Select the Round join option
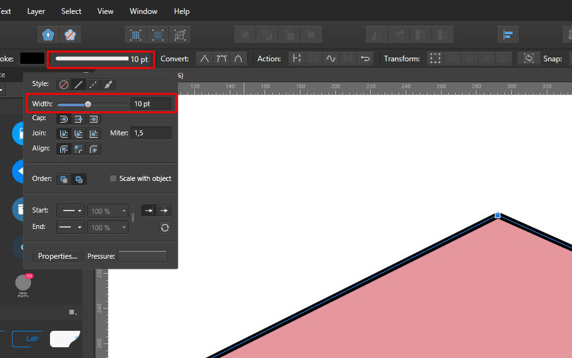The height and width of the screenshot is (358, 572). [63, 134]
